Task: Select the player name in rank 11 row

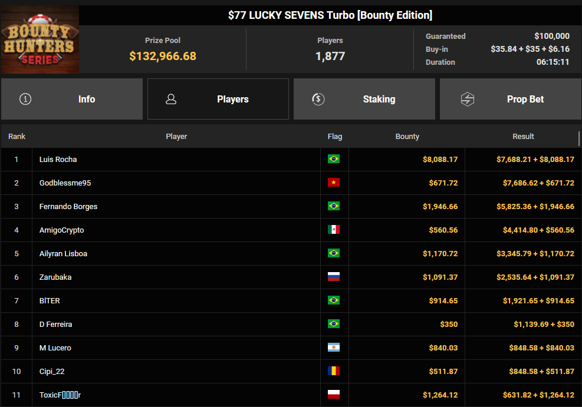Action: tap(60, 395)
